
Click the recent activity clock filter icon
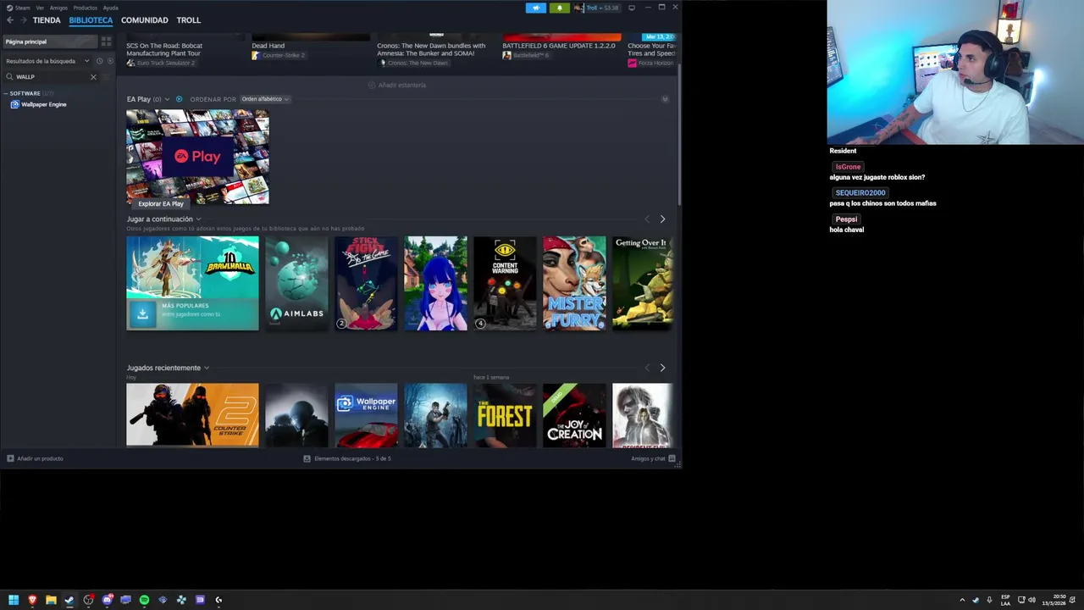click(x=99, y=61)
